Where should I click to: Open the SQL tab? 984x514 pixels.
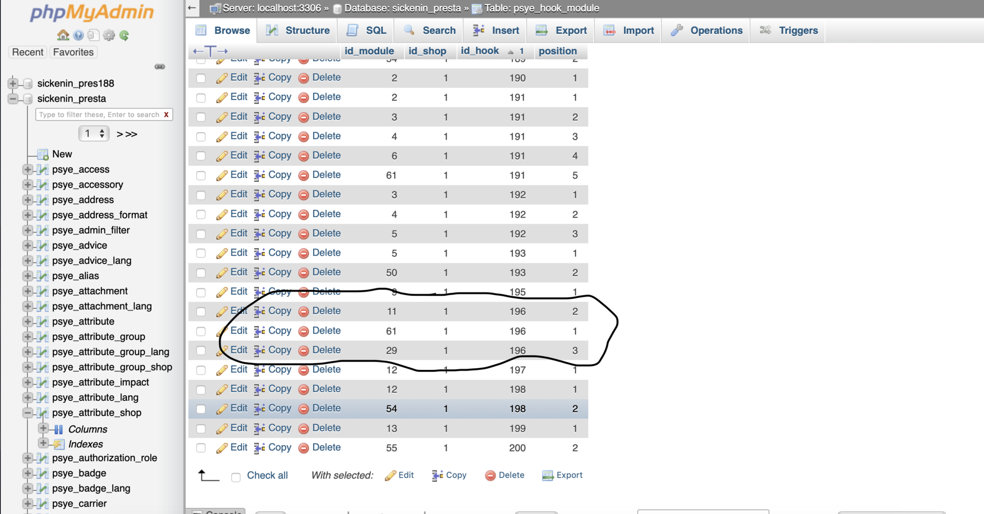[x=366, y=30]
